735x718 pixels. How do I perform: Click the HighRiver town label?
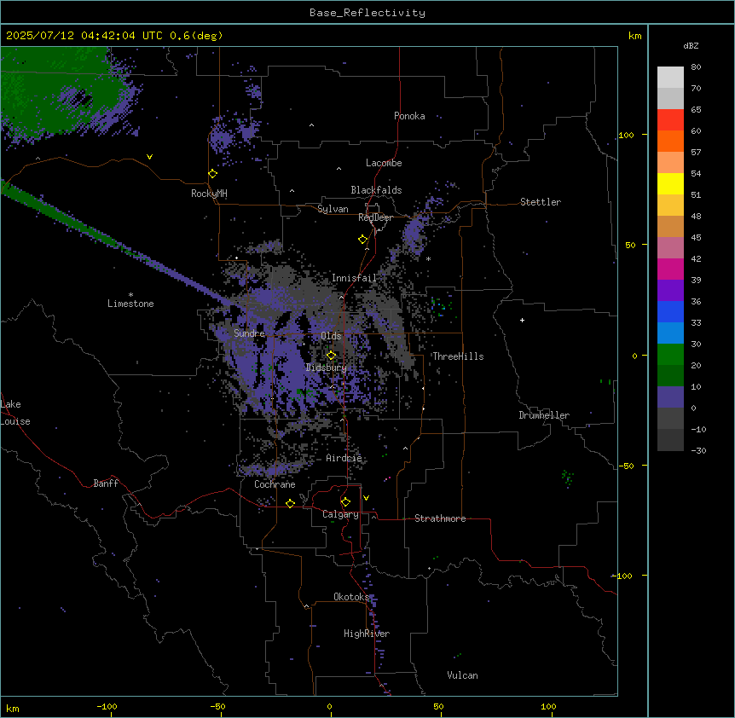[367, 634]
